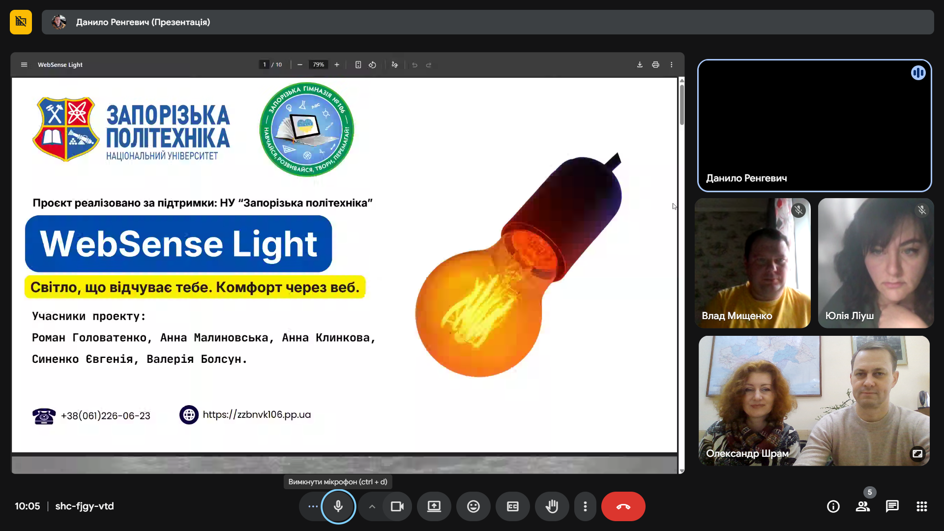Open chat with everyone
Image resolution: width=944 pixels, height=531 pixels.
click(892, 506)
